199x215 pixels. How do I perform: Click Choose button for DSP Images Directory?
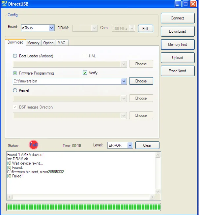(141, 115)
